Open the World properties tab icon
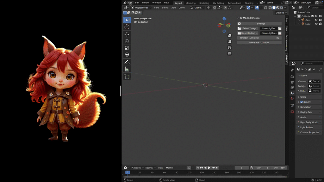Viewport: 324px width, 182px height. [292, 99]
